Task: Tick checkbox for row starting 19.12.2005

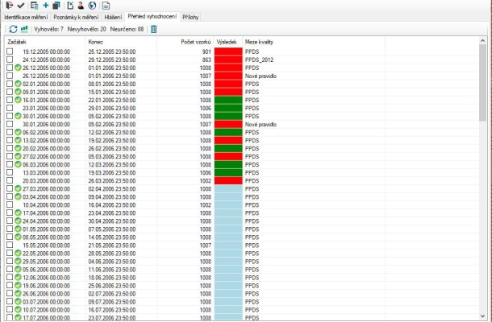Action: coord(10,52)
